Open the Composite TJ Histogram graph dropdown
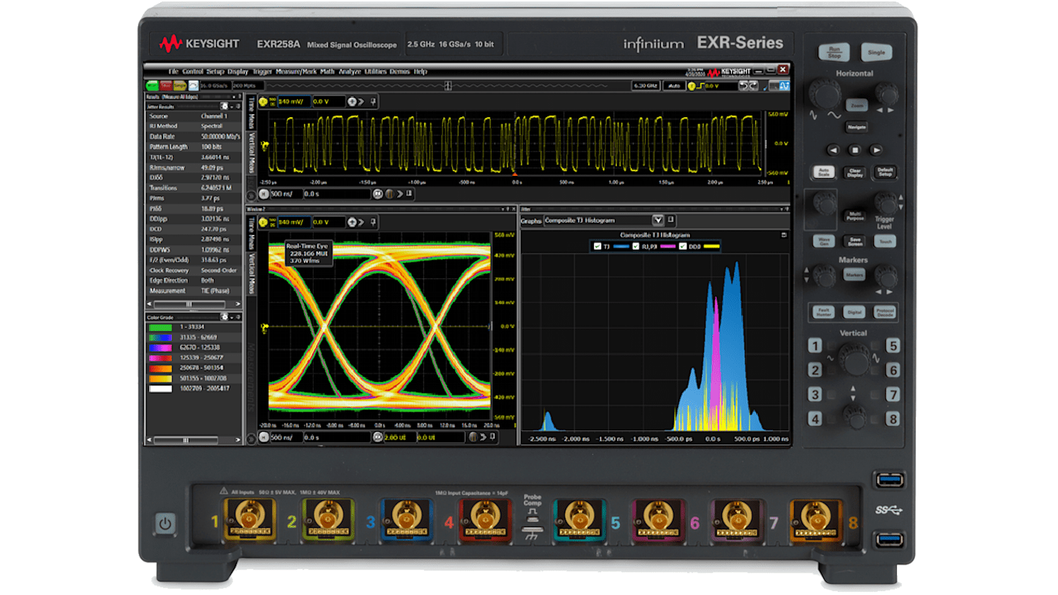The image size is (1058, 595). [x=659, y=221]
